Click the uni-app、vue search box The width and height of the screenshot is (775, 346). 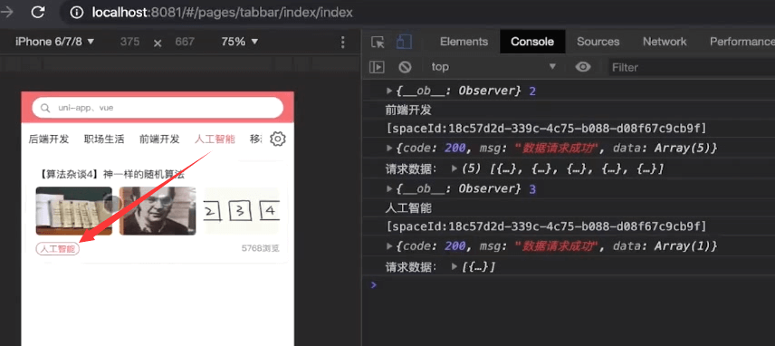158,108
